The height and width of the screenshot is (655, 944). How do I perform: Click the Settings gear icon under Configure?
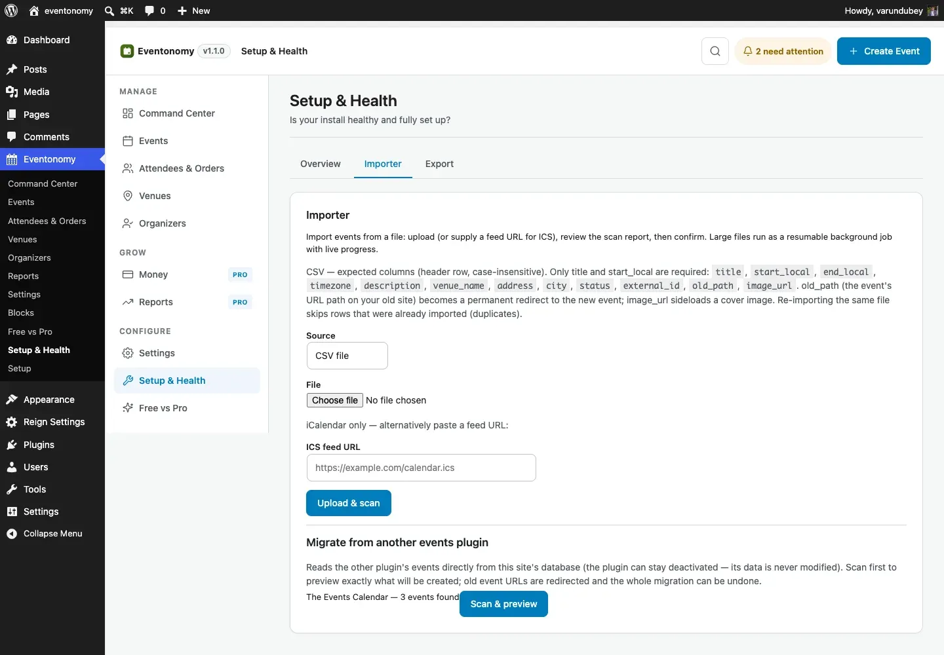tap(128, 353)
